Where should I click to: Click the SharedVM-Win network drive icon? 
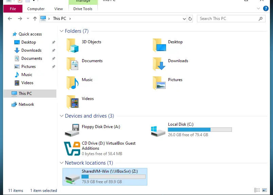(x=72, y=177)
